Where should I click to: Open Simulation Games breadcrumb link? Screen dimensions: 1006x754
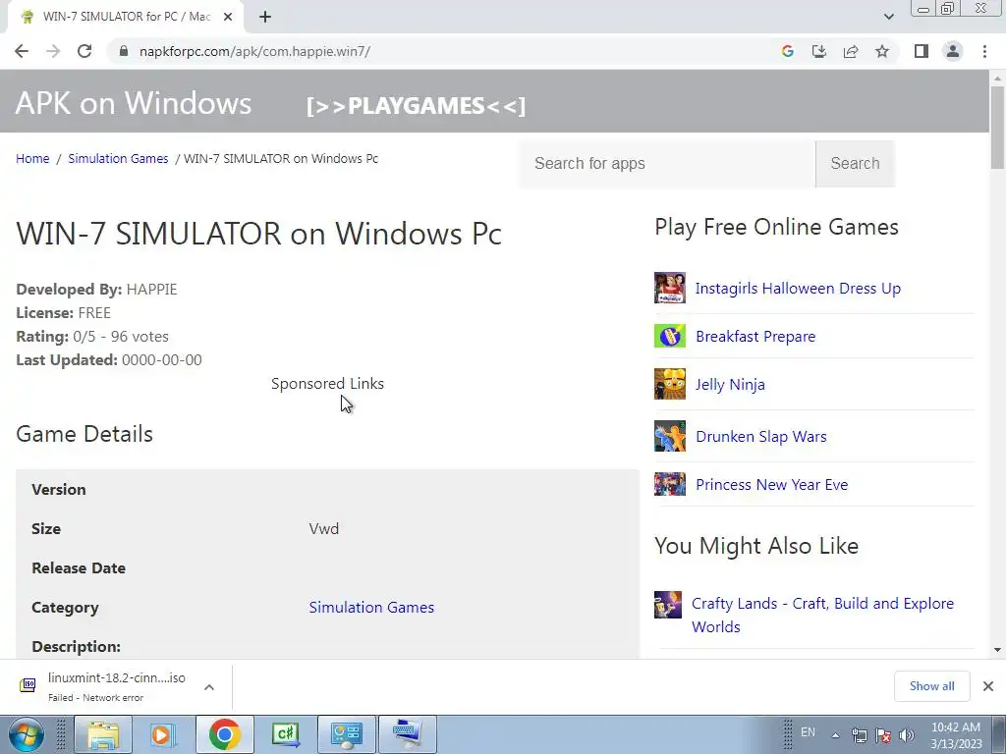(x=118, y=158)
